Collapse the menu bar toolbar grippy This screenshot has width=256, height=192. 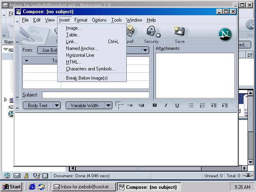tap(17, 21)
